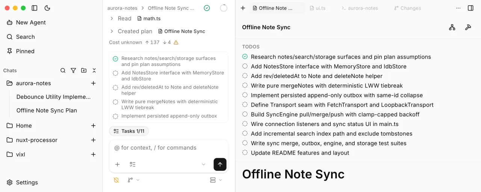
Task: Expand the Read math.ts step
Action: tap(112, 18)
